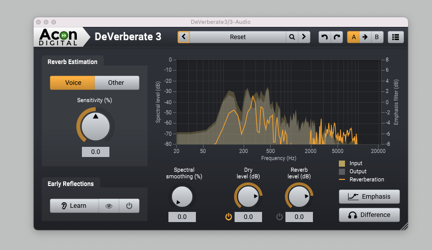Mute the Dry level power toggle
Viewport: 432px width, 250px height.
(228, 217)
